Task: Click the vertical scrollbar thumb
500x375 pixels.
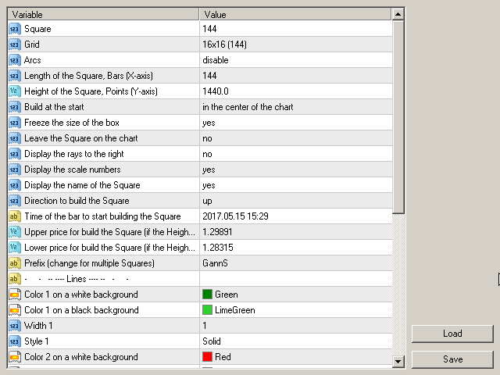Action: coord(398,117)
